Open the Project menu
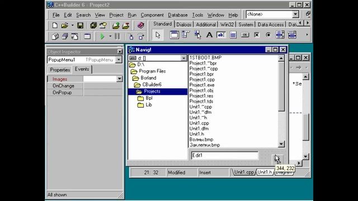 point(116,15)
